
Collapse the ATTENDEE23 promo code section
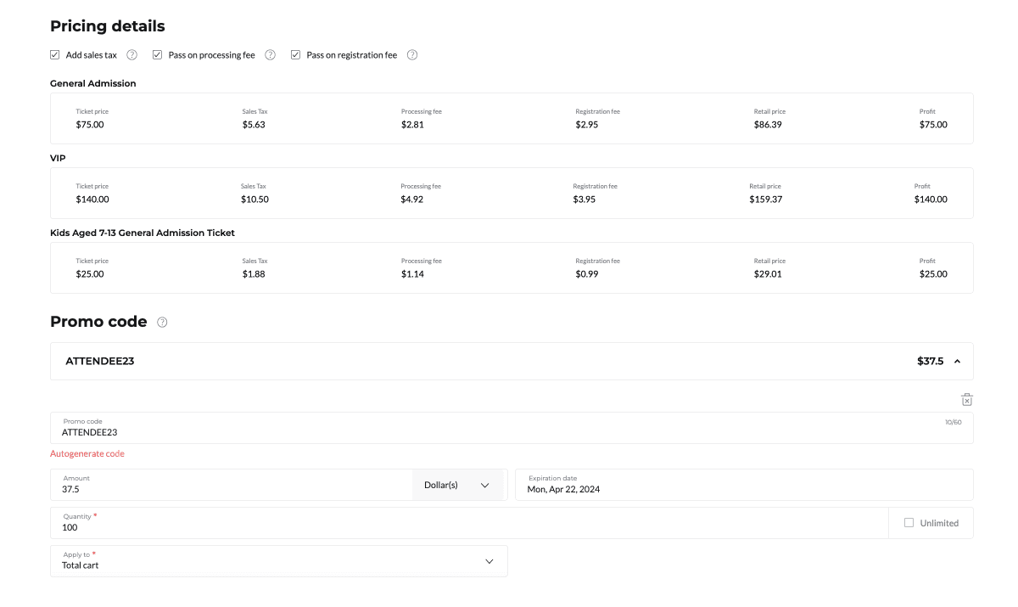click(957, 362)
